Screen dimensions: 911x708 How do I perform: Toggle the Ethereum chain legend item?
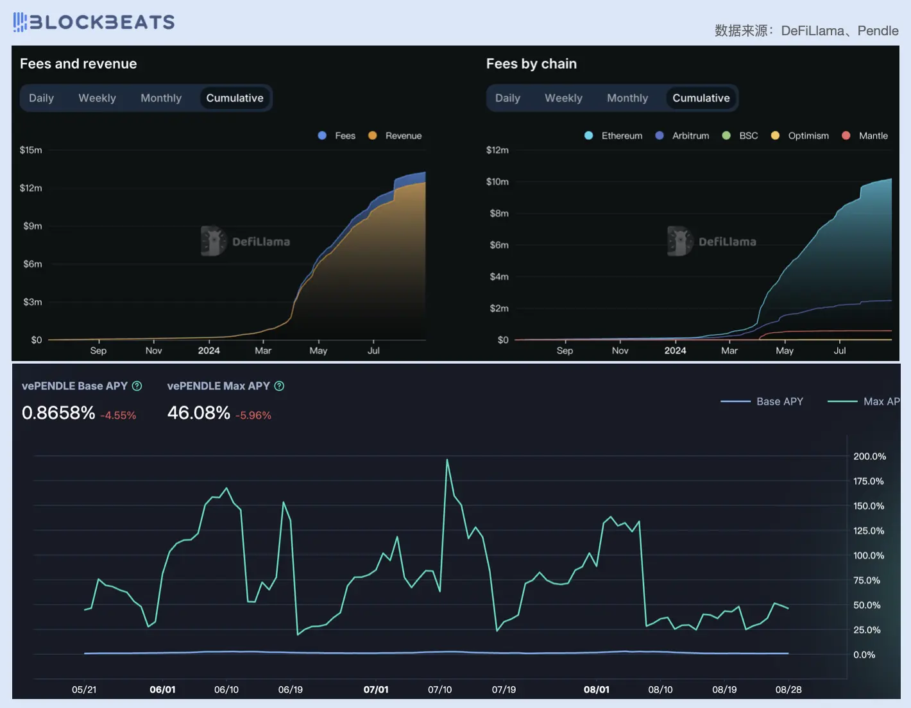click(613, 135)
